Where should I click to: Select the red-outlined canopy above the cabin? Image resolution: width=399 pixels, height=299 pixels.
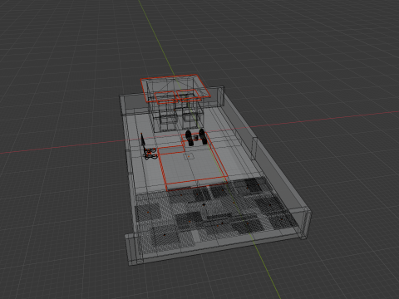tap(175, 89)
